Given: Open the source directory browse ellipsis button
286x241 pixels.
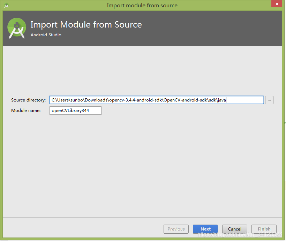Looking at the screenshot, I should pos(269,100).
